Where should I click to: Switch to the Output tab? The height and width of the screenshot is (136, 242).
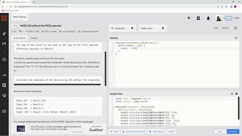pos(34,38)
